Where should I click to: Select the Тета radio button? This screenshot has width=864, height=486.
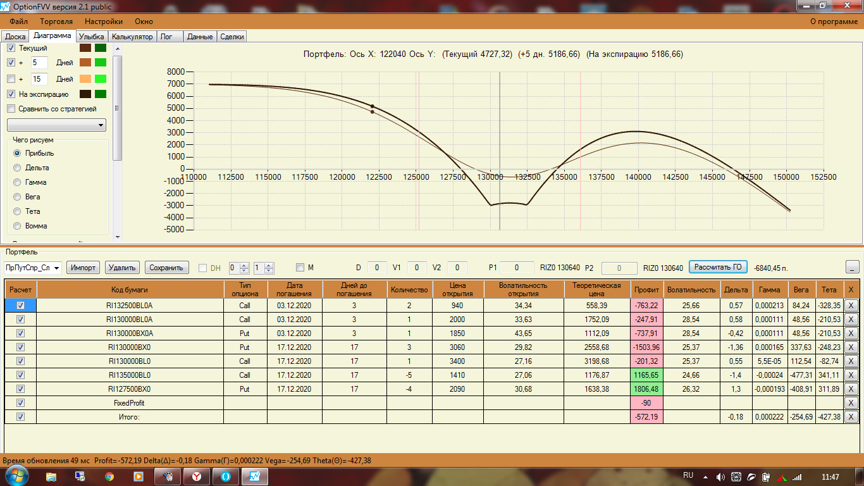(x=17, y=211)
